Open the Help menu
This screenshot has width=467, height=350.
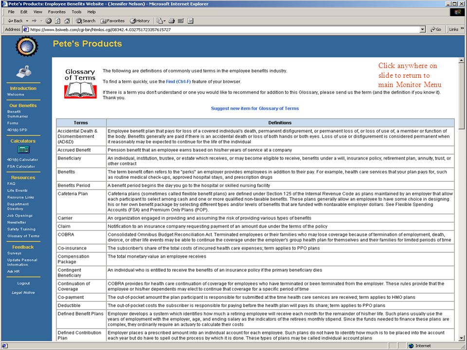pyautogui.click(x=91, y=12)
